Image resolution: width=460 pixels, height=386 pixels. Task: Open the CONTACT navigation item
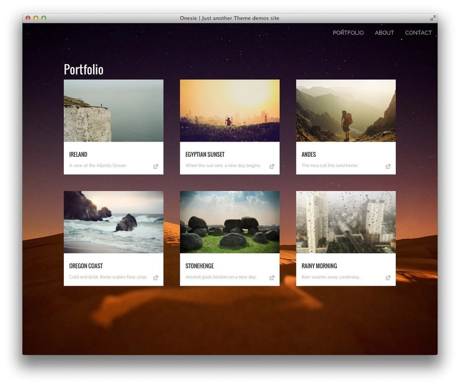[x=418, y=32]
